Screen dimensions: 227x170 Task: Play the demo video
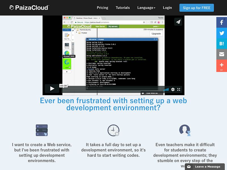[x=52, y=88]
